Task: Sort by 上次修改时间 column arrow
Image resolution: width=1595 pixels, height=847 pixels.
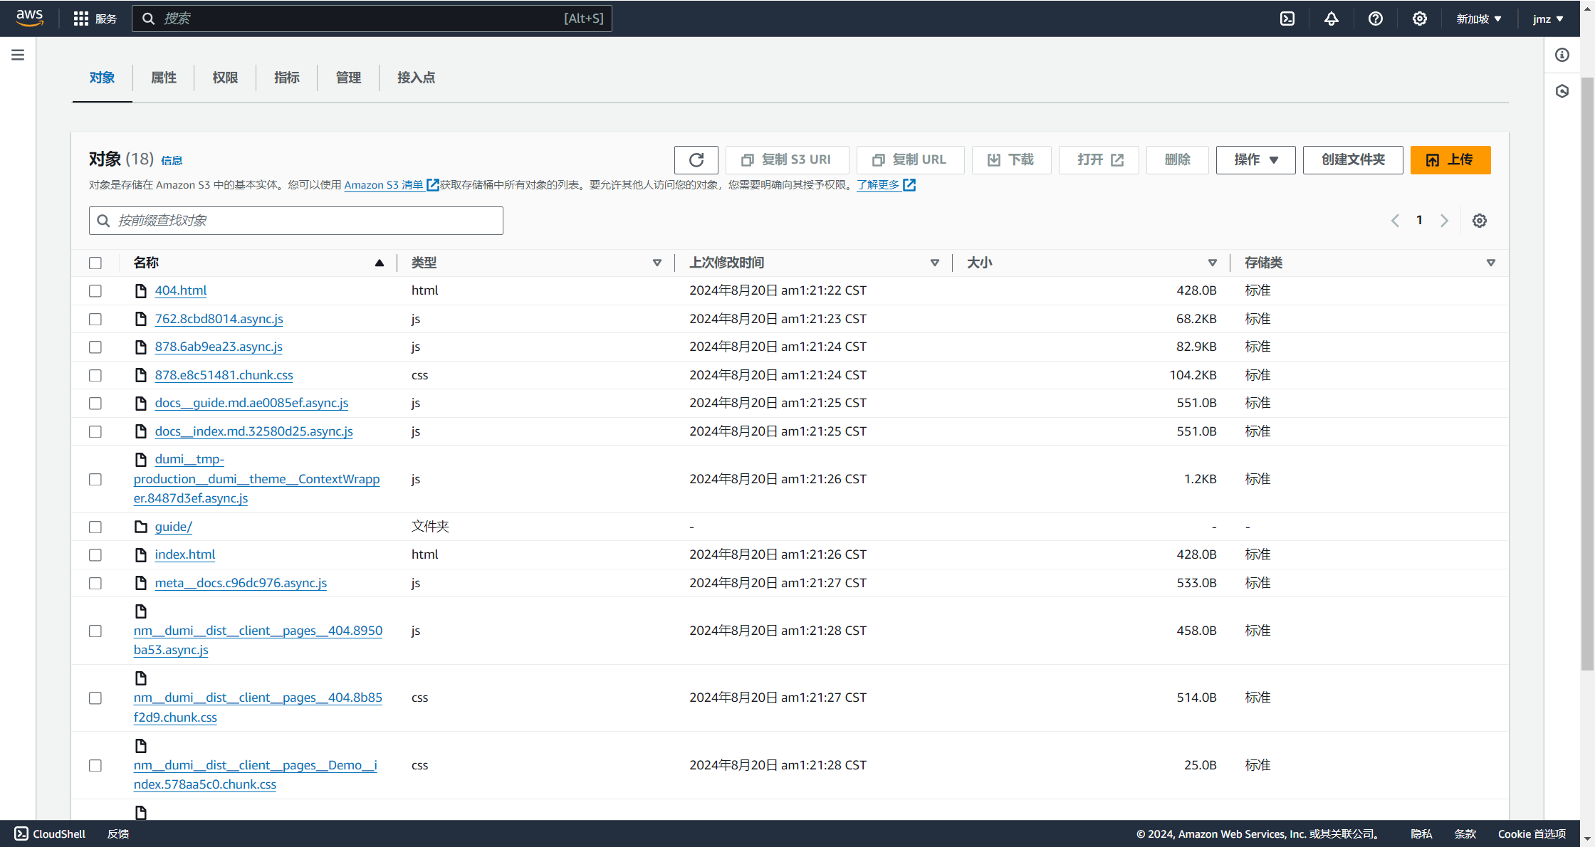Action: 935,263
